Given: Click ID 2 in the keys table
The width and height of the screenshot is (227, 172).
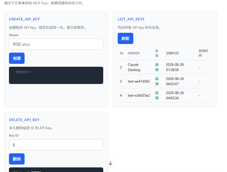Looking at the screenshot, I should pos(121,67).
